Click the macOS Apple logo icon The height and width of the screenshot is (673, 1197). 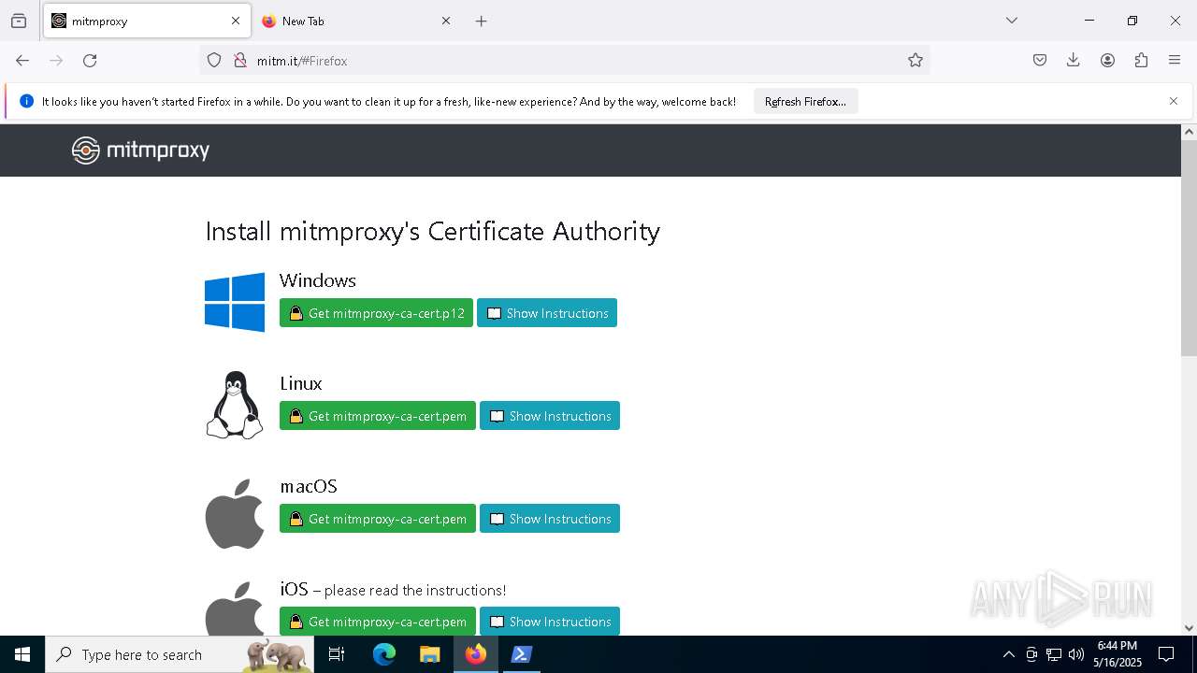pos(235,513)
